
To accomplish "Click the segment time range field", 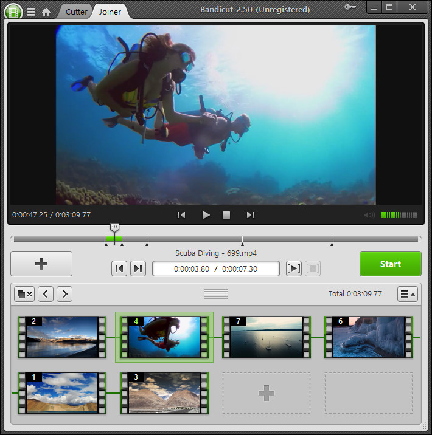I will [215, 269].
